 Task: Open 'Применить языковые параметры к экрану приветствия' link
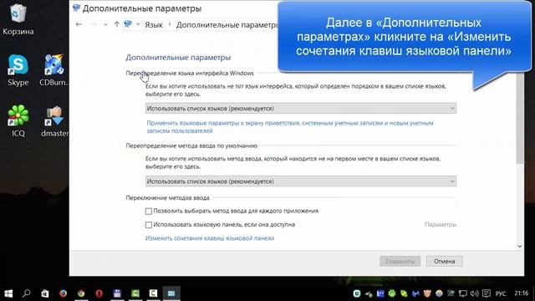[290, 126]
